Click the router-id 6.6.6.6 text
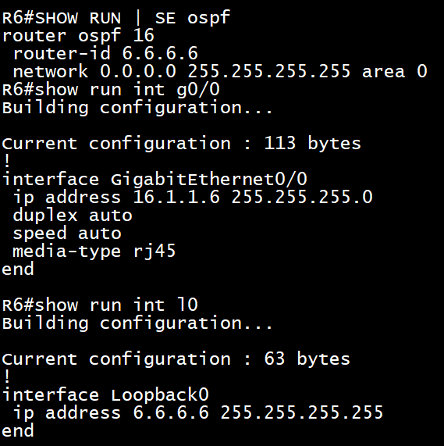This screenshot has width=444, height=446. (105, 53)
